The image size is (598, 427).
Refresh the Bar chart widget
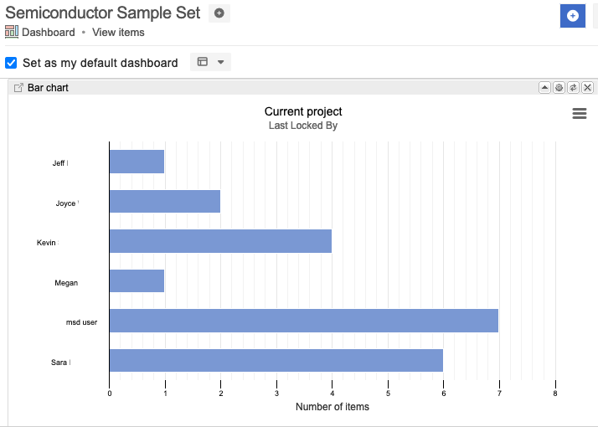pyautogui.click(x=573, y=88)
